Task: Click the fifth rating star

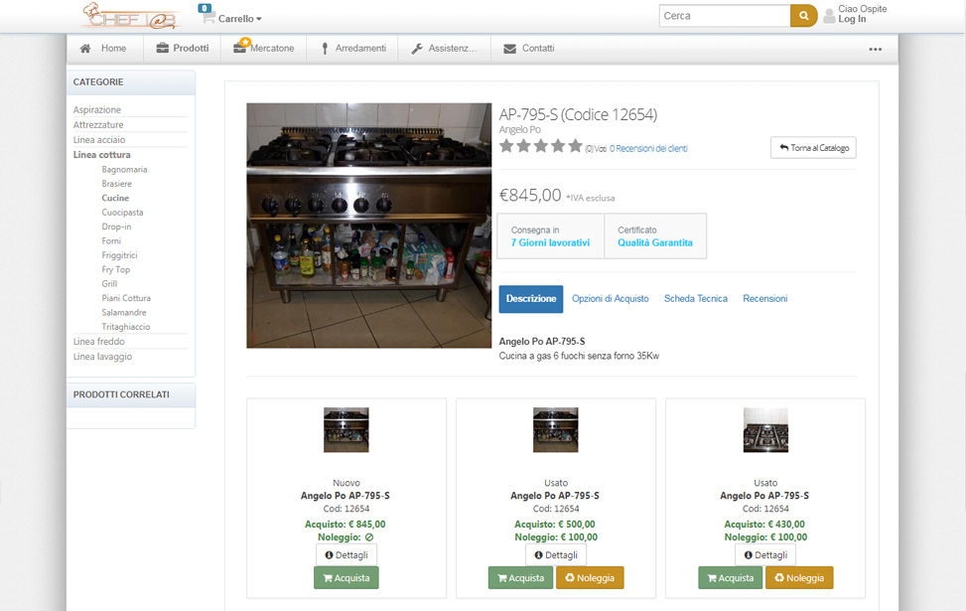Action: tap(576, 145)
